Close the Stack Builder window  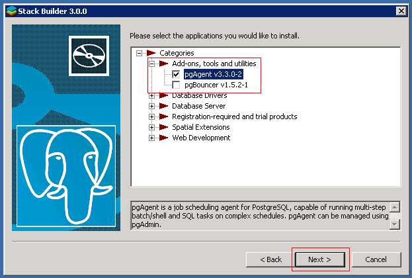pyautogui.click(x=401, y=11)
